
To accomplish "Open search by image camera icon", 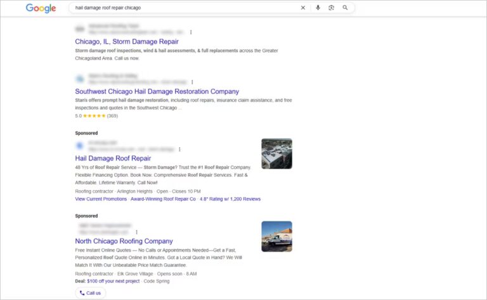I will coord(331,8).
